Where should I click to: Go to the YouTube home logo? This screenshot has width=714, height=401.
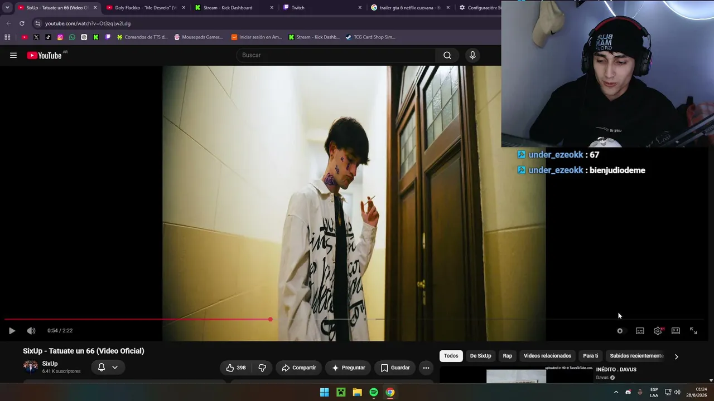coord(44,55)
